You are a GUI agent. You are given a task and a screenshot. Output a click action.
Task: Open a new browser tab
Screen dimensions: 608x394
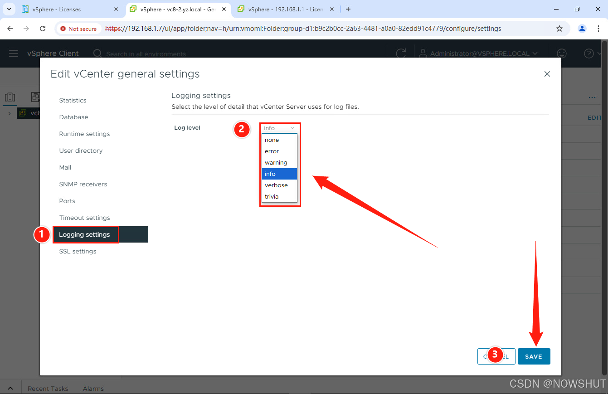click(x=348, y=9)
